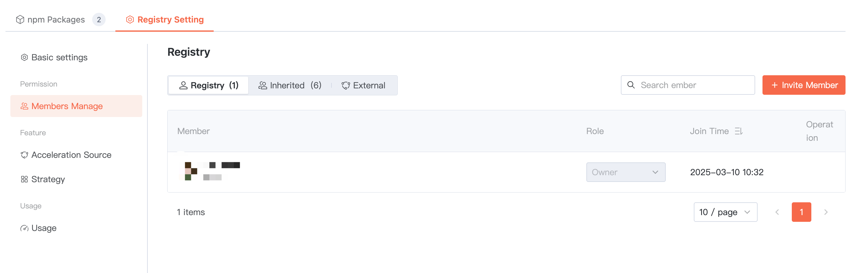The height and width of the screenshot is (273, 862).
Task: Click the Usage gauge icon
Action: [24, 228]
